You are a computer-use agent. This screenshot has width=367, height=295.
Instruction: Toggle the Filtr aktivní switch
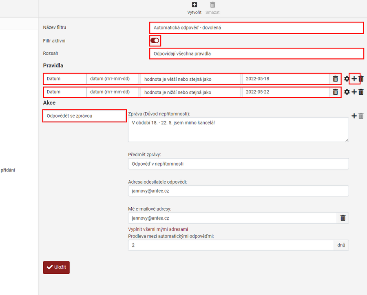click(155, 40)
